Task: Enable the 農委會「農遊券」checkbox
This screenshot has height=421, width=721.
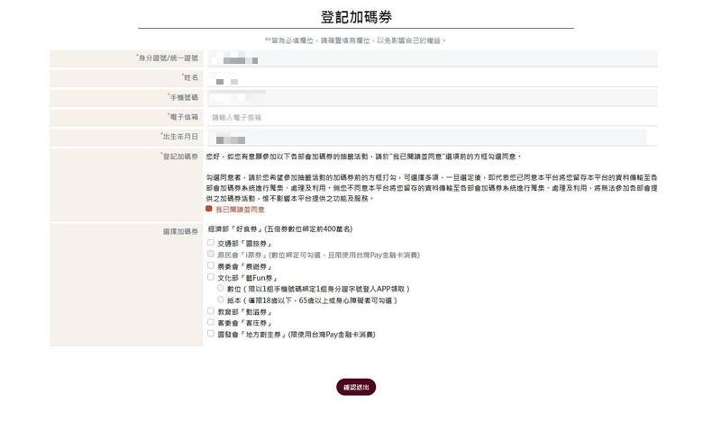Action: point(211,265)
